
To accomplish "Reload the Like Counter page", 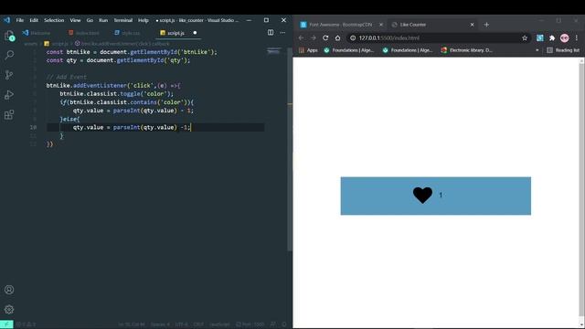I will pyautogui.click(x=325, y=37).
